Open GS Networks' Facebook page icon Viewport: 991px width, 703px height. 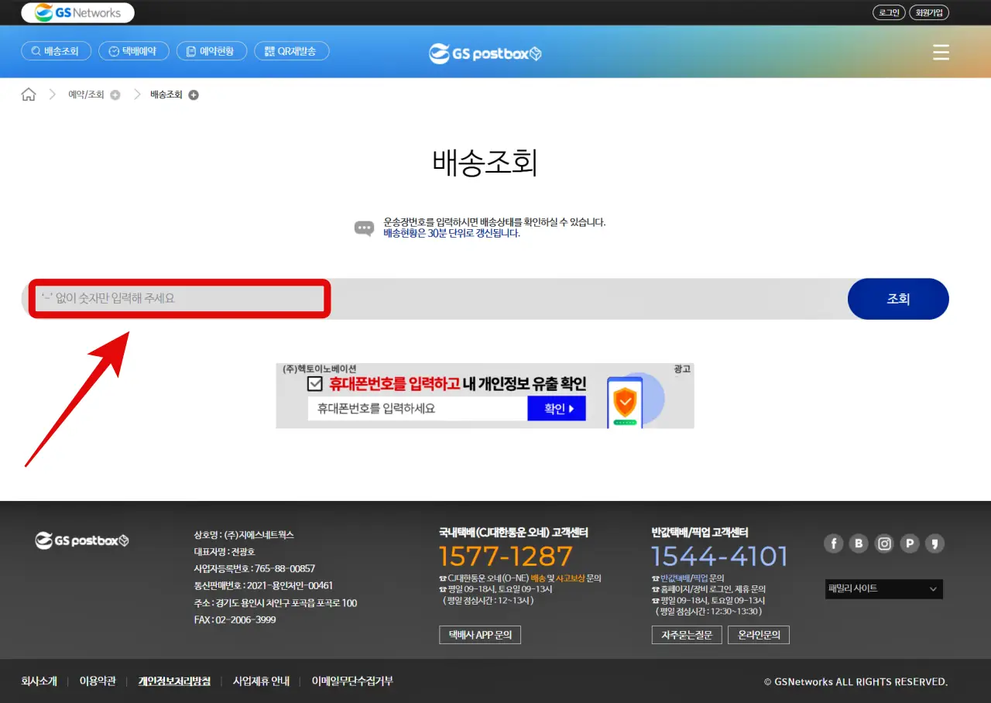point(833,544)
